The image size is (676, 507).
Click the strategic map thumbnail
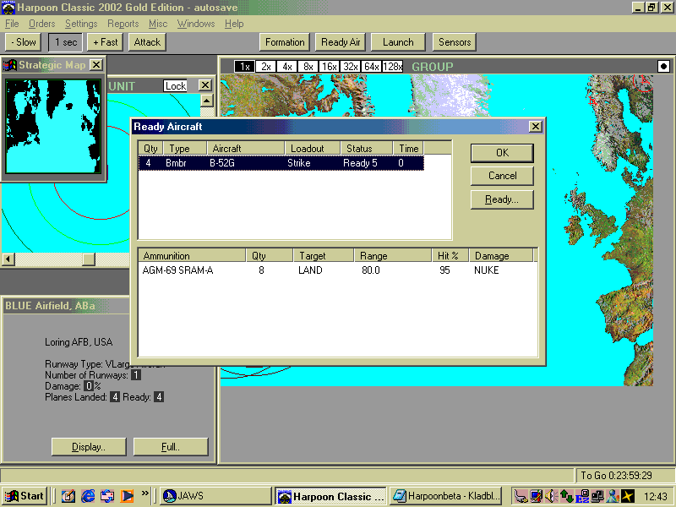pos(53,126)
